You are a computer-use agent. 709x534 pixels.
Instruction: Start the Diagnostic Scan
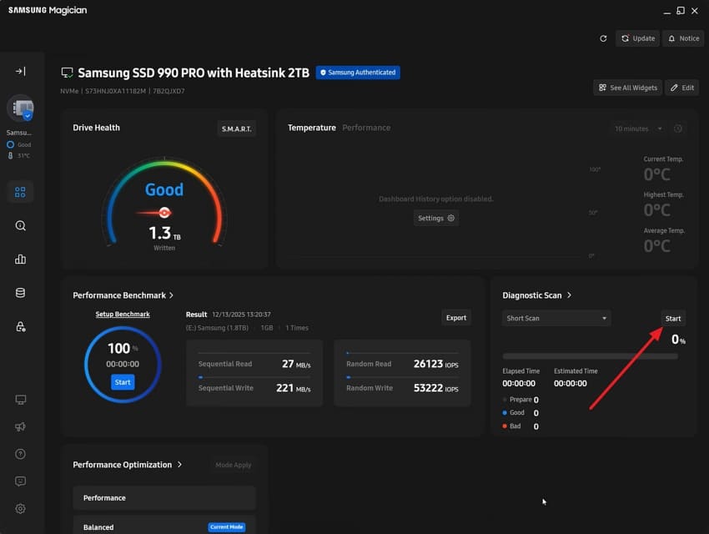[673, 319]
